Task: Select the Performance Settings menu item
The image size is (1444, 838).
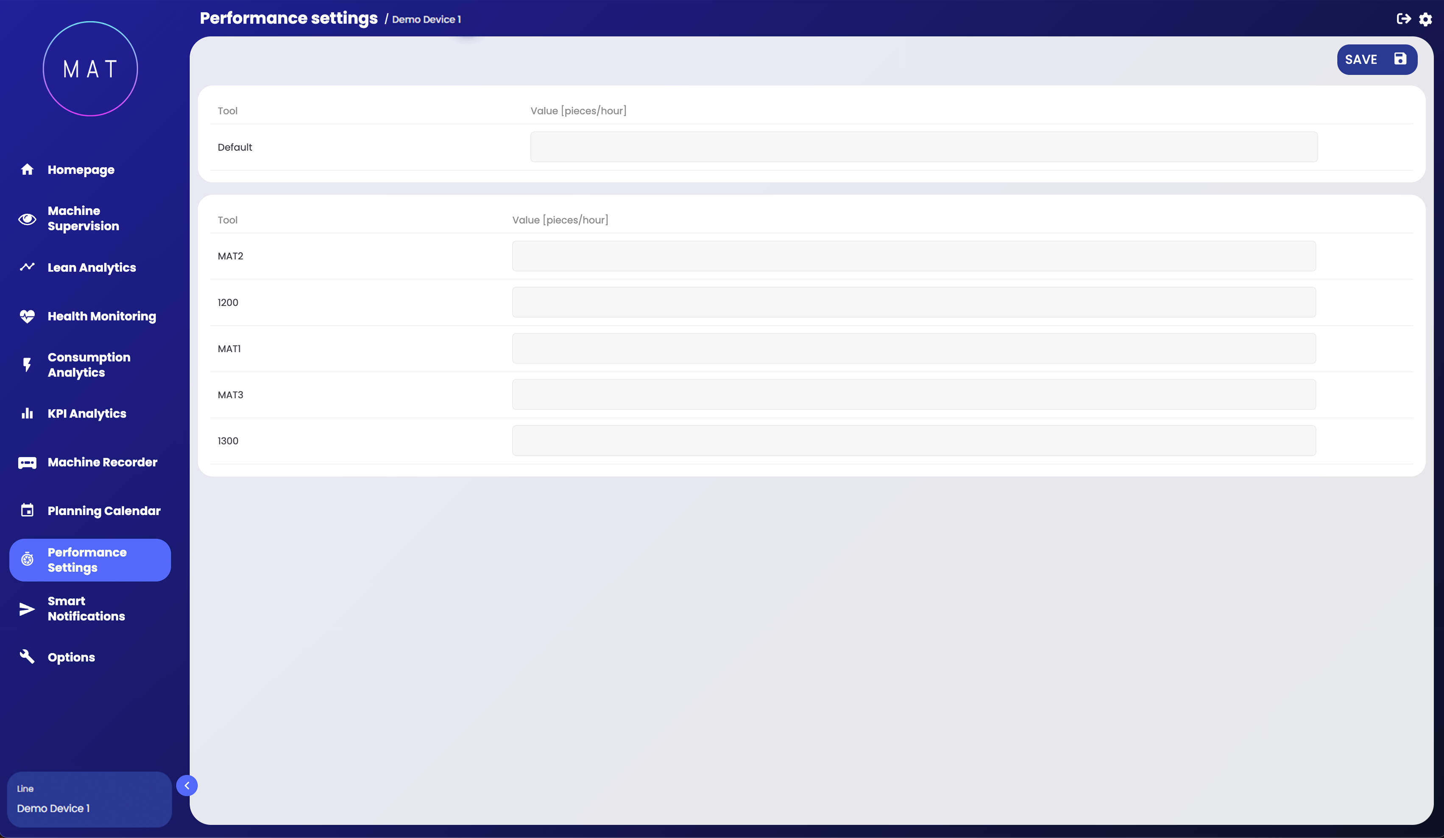Action: pyautogui.click(x=90, y=560)
